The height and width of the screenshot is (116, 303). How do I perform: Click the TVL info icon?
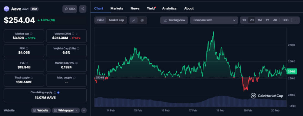click(27, 63)
